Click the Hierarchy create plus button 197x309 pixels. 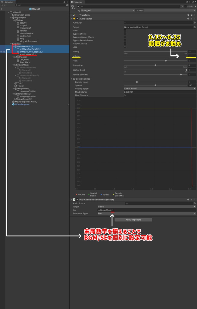click(2, 5)
